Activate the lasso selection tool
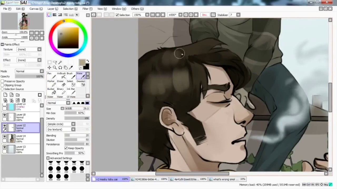This screenshot has height=189, width=337. 55,62
